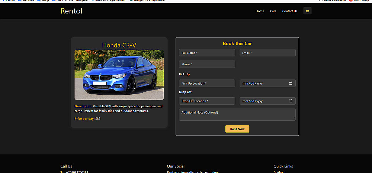The image size is (372, 173).
Task: Click the Our Social footer heading
Action: (176, 166)
